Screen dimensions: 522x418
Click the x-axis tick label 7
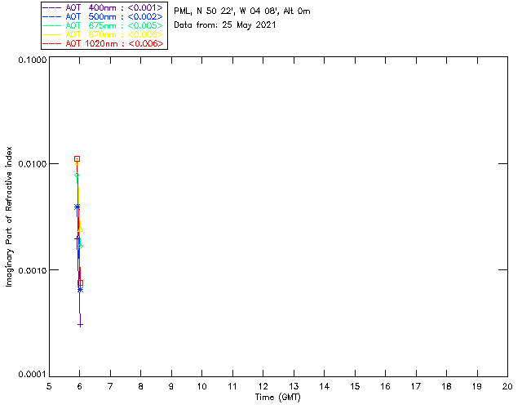pyautogui.click(x=110, y=387)
